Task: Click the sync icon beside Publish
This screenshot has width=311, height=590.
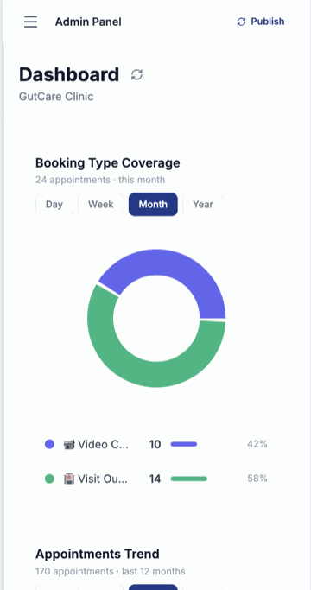Action: click(241, 22)
